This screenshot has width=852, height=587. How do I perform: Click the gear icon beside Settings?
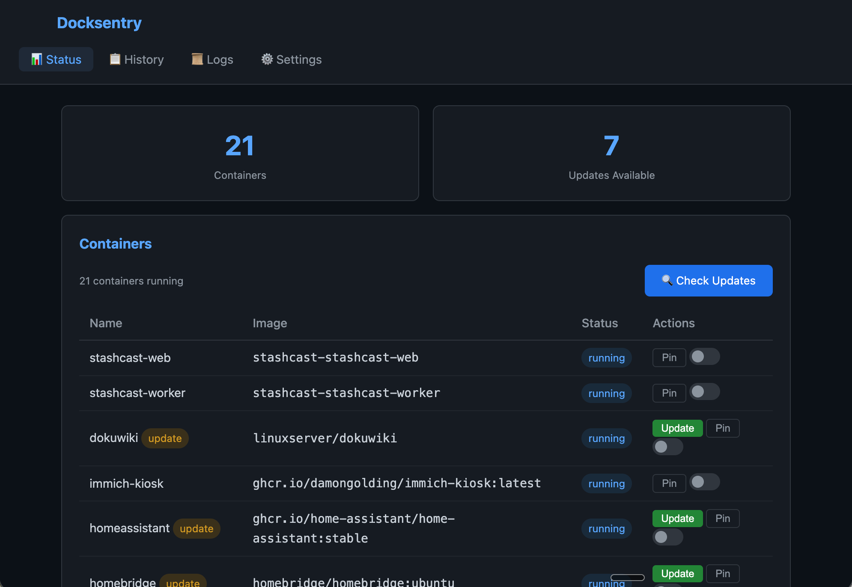(x=267, y=59)
